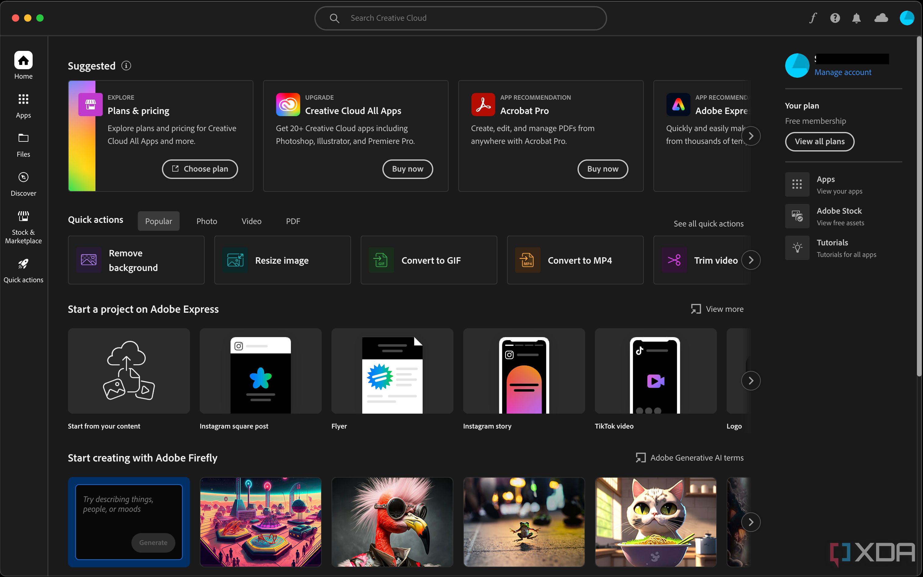Click View all plans button
Viewport: 923px width, 577px height.
coord(819,141)
